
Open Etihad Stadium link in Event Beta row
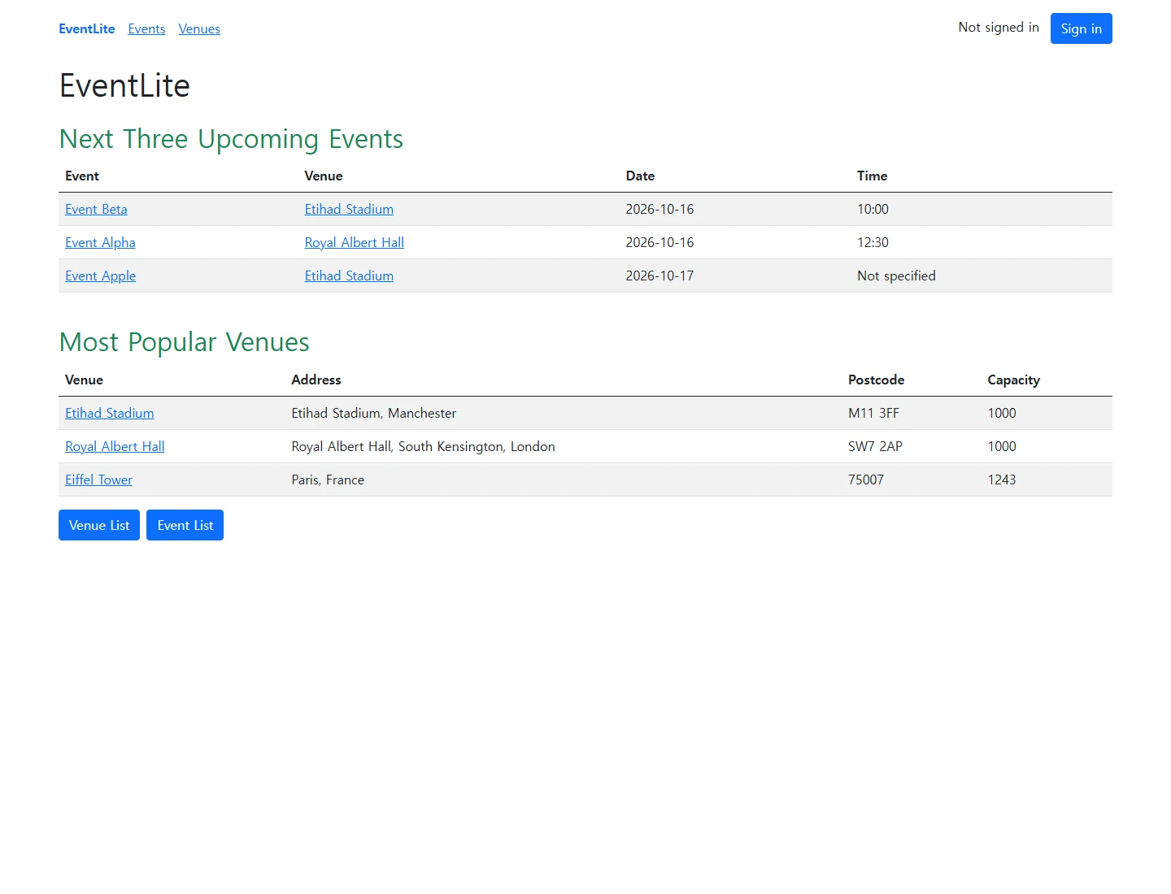point(349,209)
